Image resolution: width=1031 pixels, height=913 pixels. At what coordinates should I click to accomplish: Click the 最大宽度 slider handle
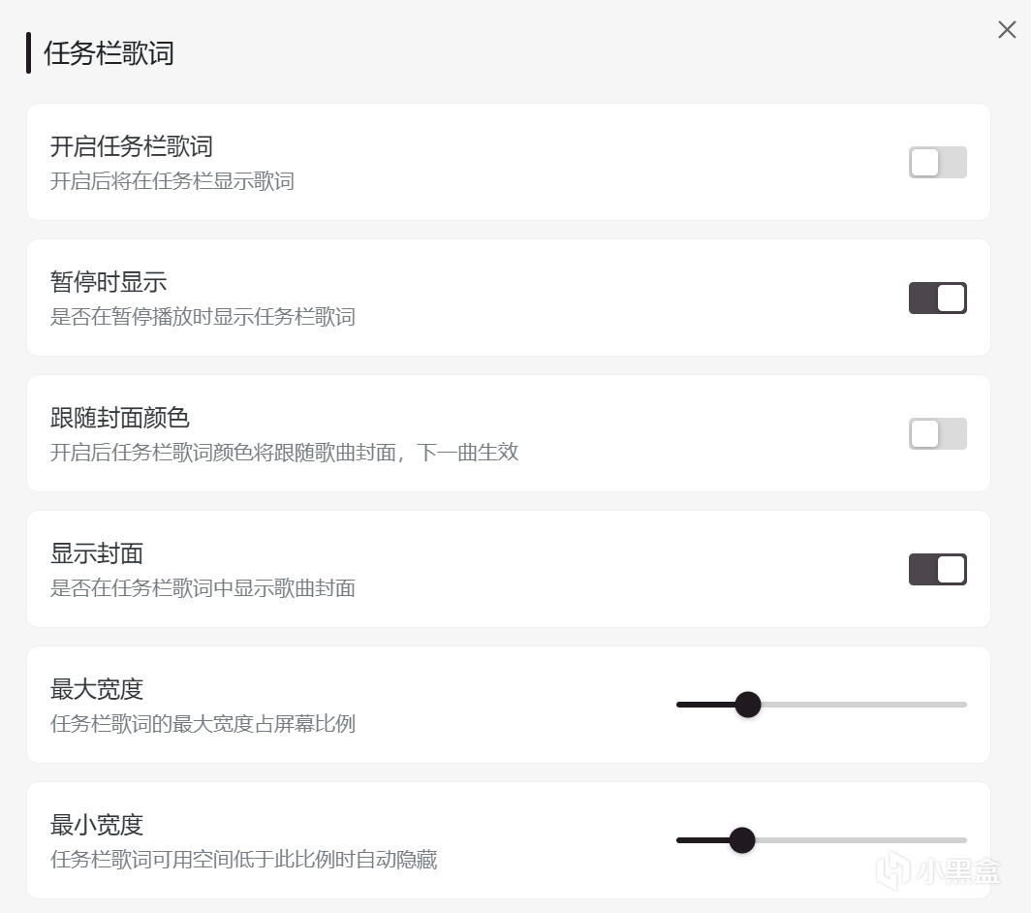pyautogui.click(x=747, y=705)
